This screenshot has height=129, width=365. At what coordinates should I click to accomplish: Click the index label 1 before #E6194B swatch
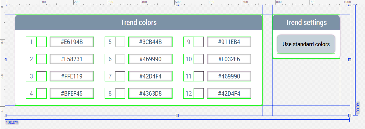(x=31, y=42)
